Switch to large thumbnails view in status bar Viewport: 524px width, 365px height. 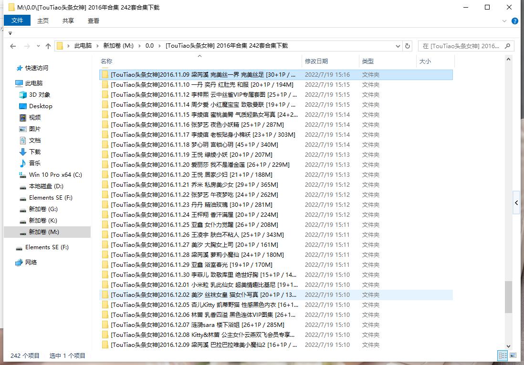pyautogui.click(x=514, y=355)
